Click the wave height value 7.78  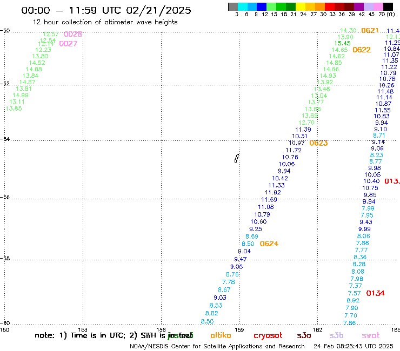[x=228, y=282]
